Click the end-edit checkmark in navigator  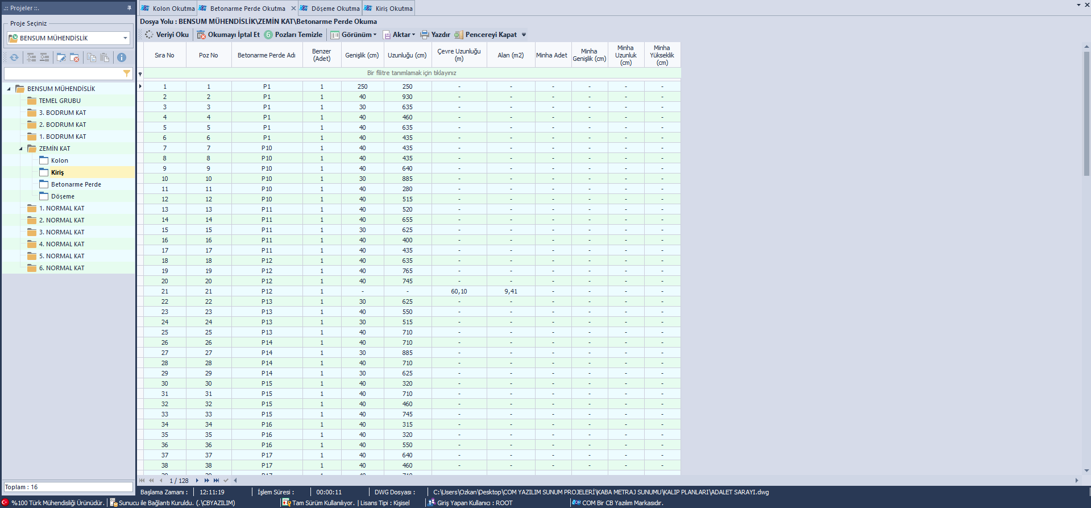coord(226,481)
